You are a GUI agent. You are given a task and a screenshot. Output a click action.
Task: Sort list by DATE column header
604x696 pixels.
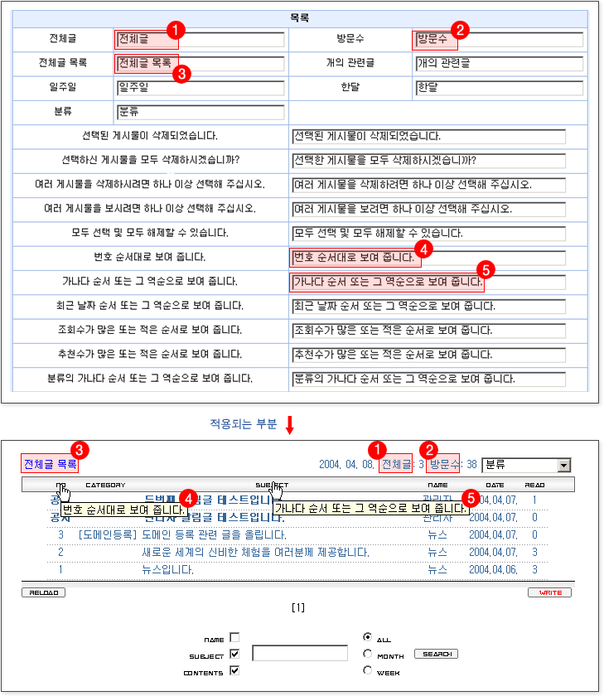point(495,485)
